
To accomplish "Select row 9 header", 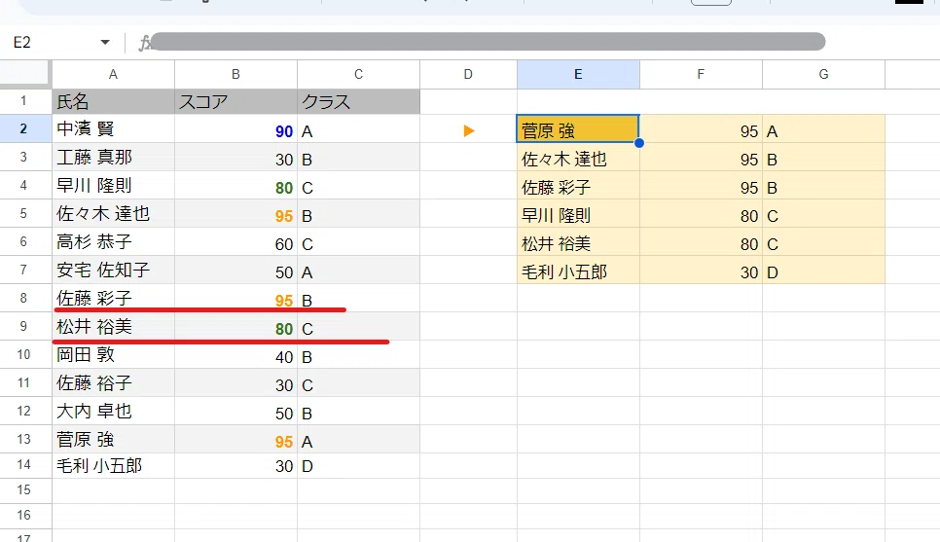I will click(x=25, y=326).
